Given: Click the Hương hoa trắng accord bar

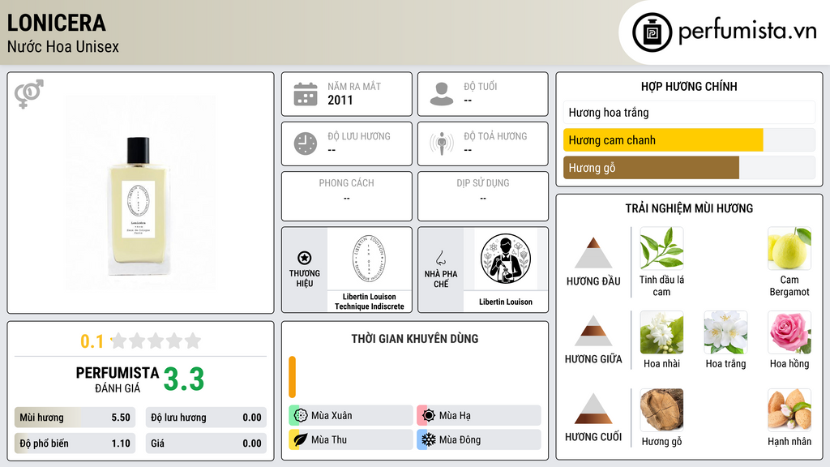Looking at the screenshot, I should (689, 112).
